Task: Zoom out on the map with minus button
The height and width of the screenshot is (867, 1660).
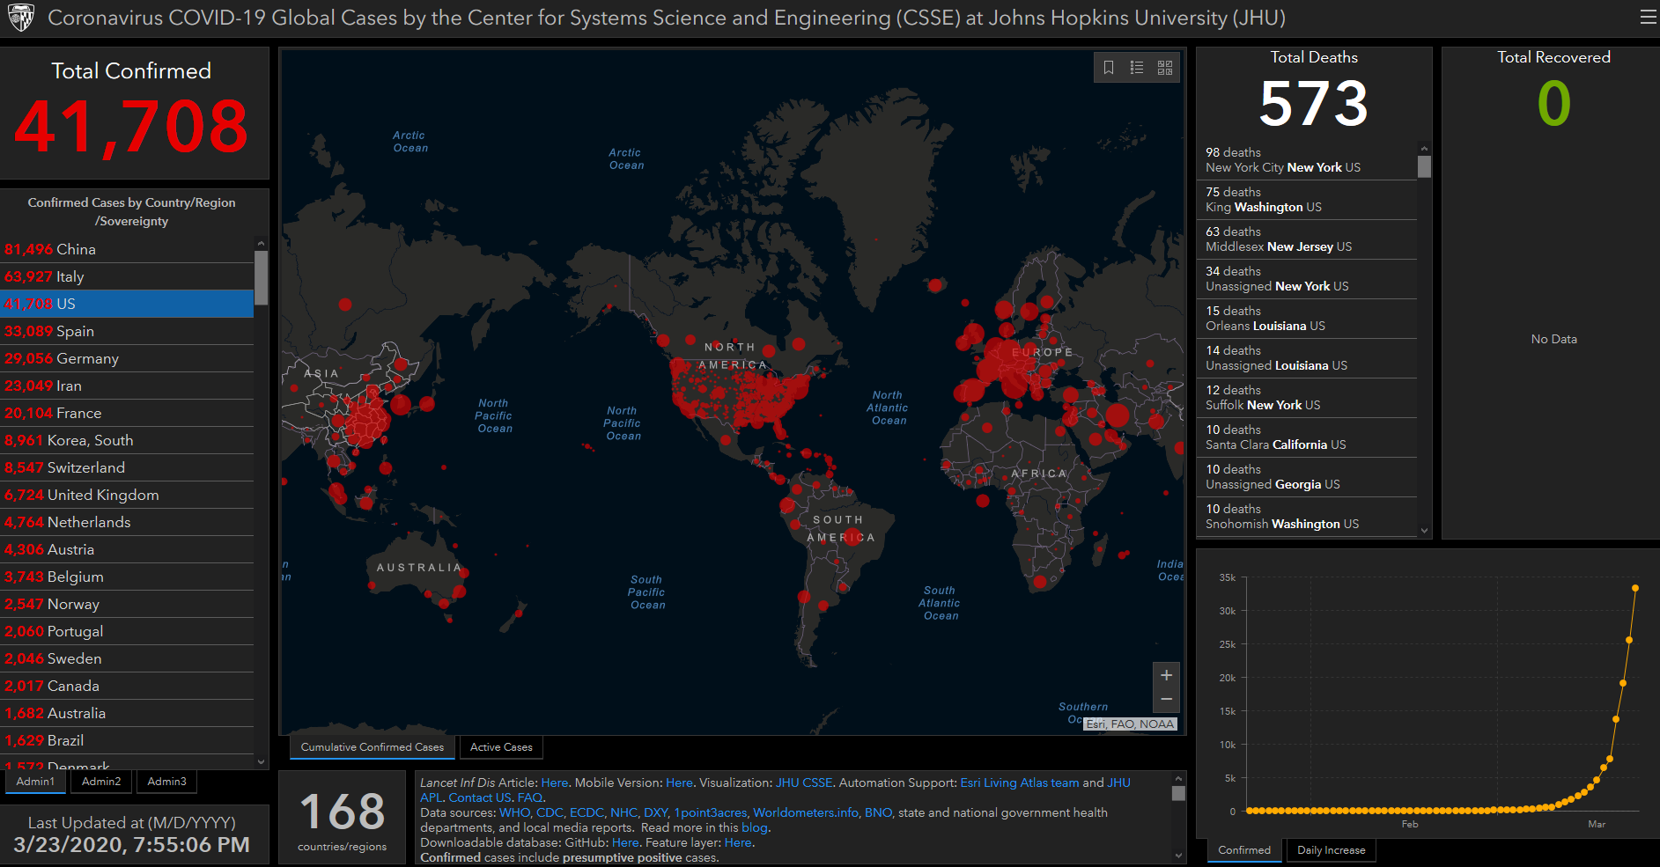Action: click(1166, 700)
